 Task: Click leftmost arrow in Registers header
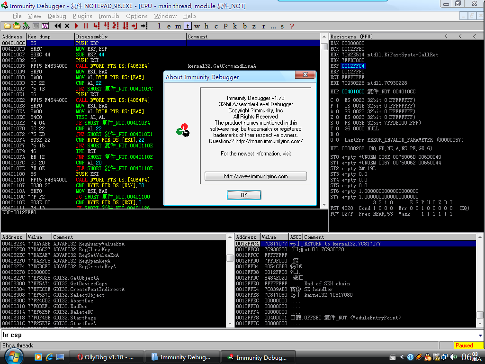point(446,36)
